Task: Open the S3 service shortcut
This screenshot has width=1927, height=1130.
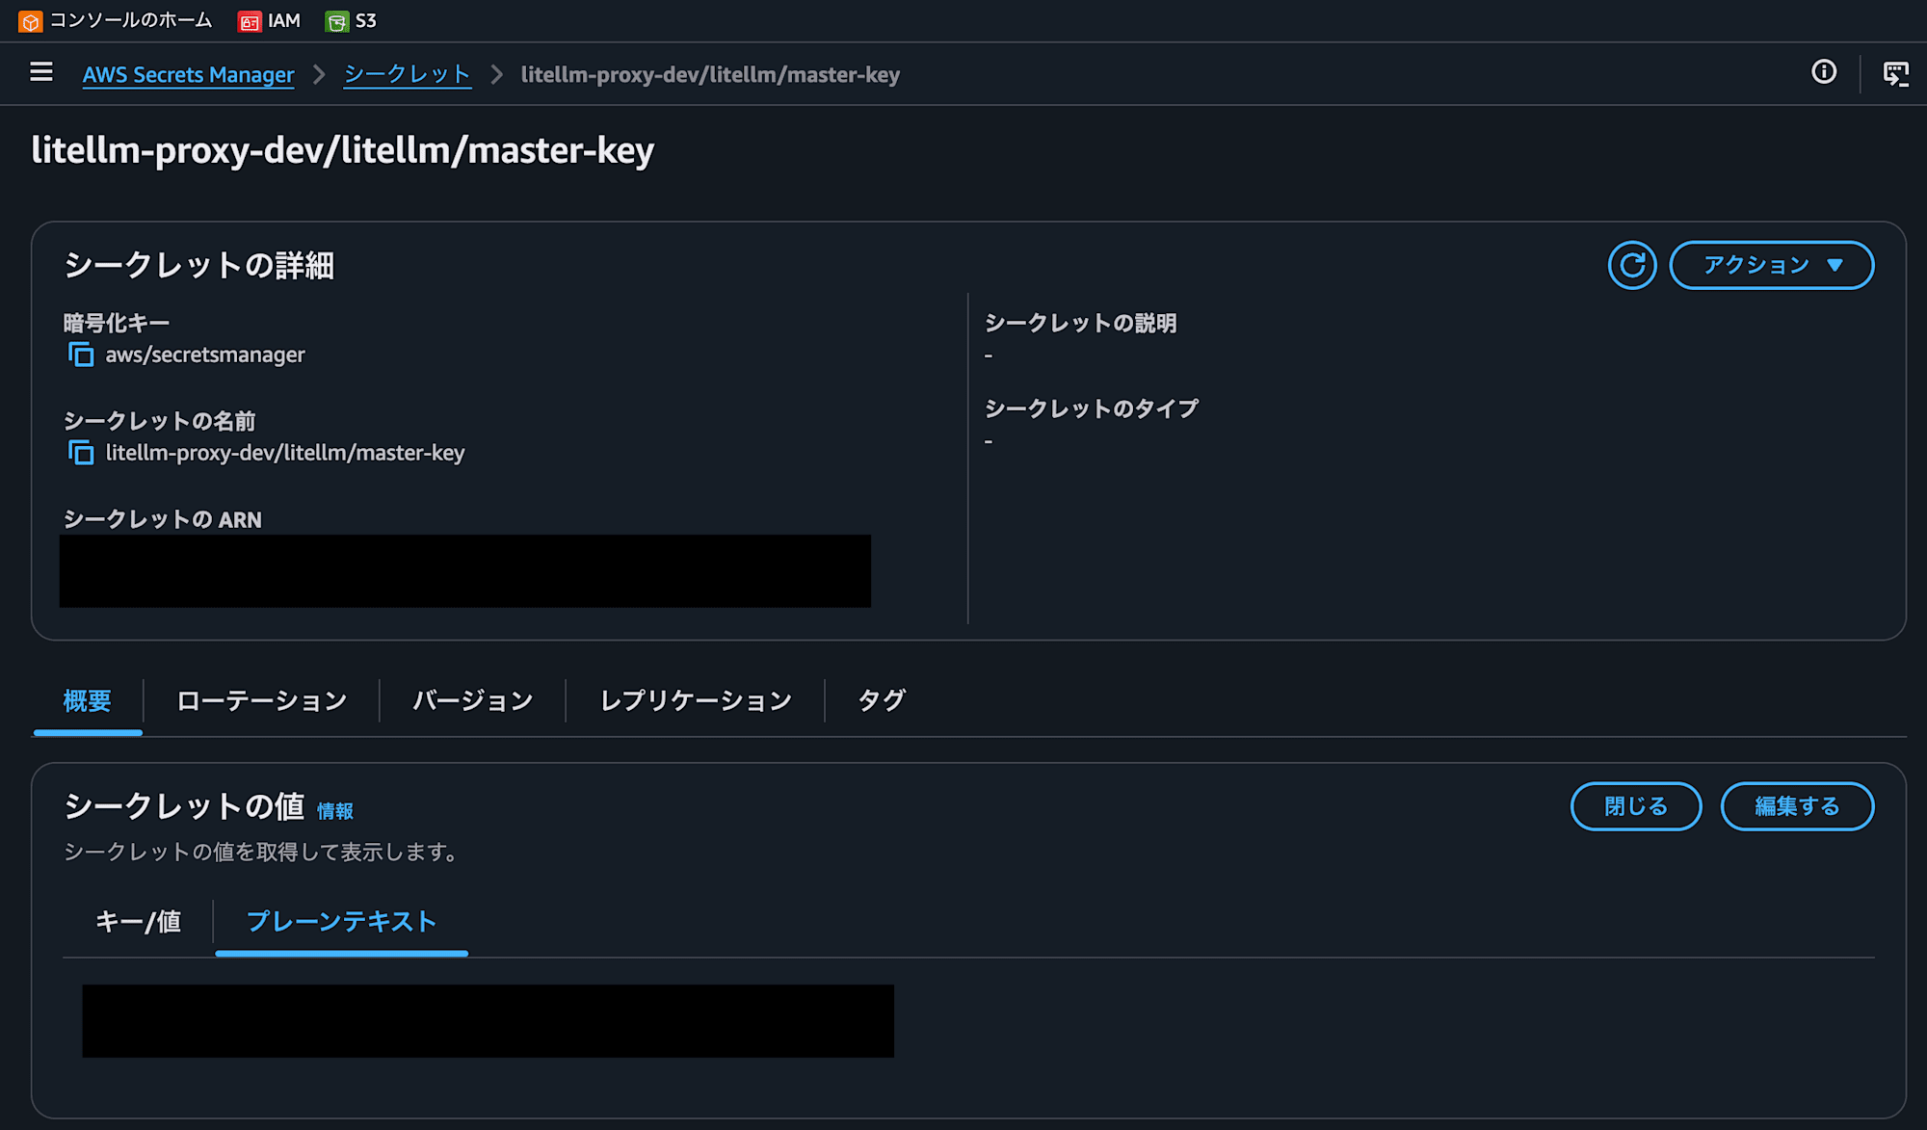Action: (352, 21)
